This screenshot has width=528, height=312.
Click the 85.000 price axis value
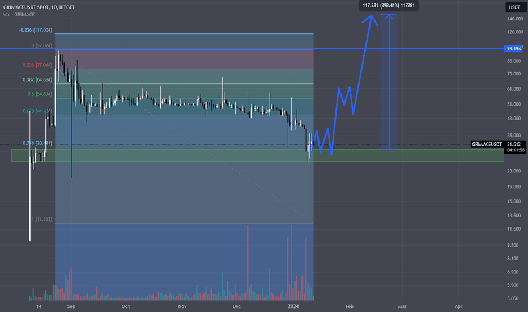point(514,61)
